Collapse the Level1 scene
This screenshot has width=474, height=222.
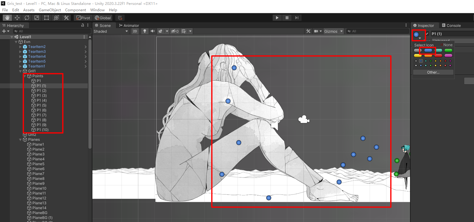(x=12, y=37)
